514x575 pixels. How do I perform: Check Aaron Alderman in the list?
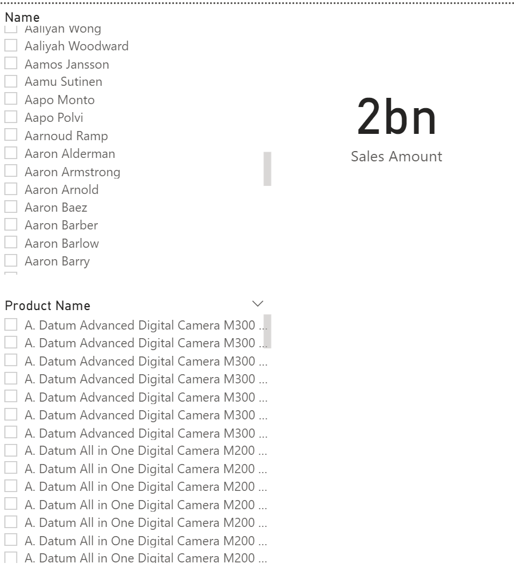(x=11, y=153)
